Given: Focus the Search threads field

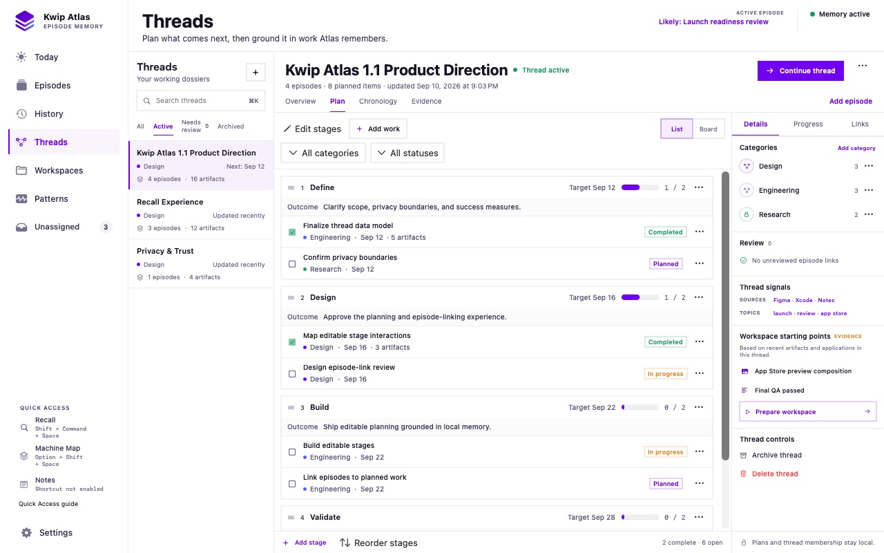Looking at the screenshot, I should (x=201, y=101).
